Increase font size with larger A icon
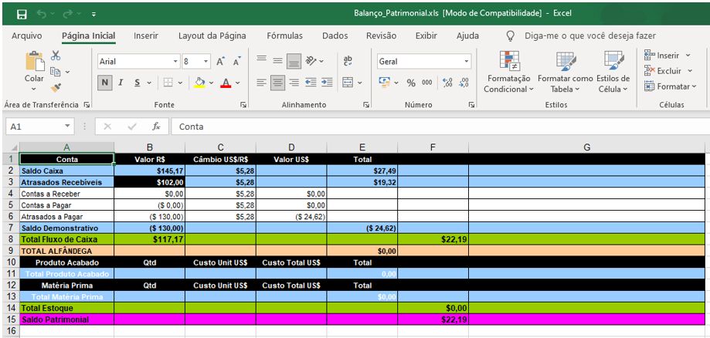 220,61
